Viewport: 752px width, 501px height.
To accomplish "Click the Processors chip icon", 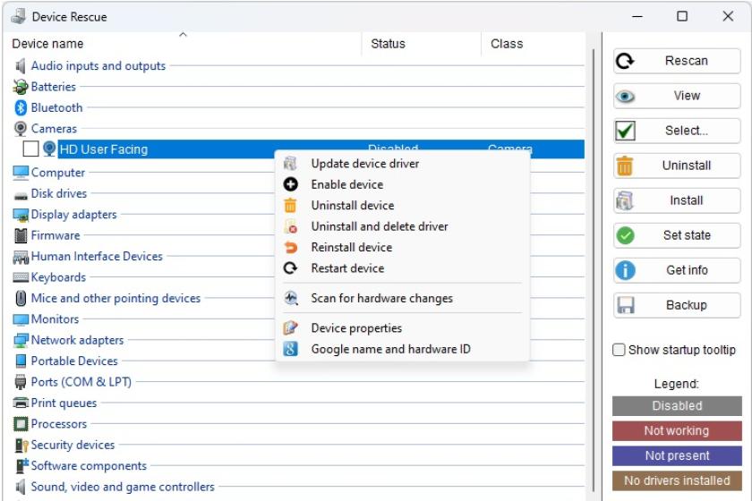I will point(21,424).
